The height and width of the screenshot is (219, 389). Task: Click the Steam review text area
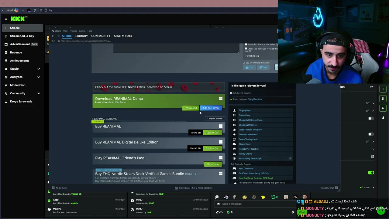[176, 48]
